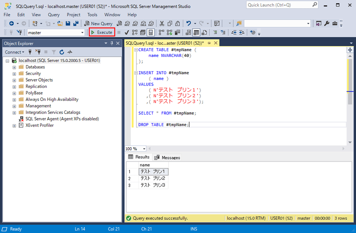The width and height of the screenshot is (356, 233).
Task: Click Uncomment selected lines icon
Action: tap(223, 32)
